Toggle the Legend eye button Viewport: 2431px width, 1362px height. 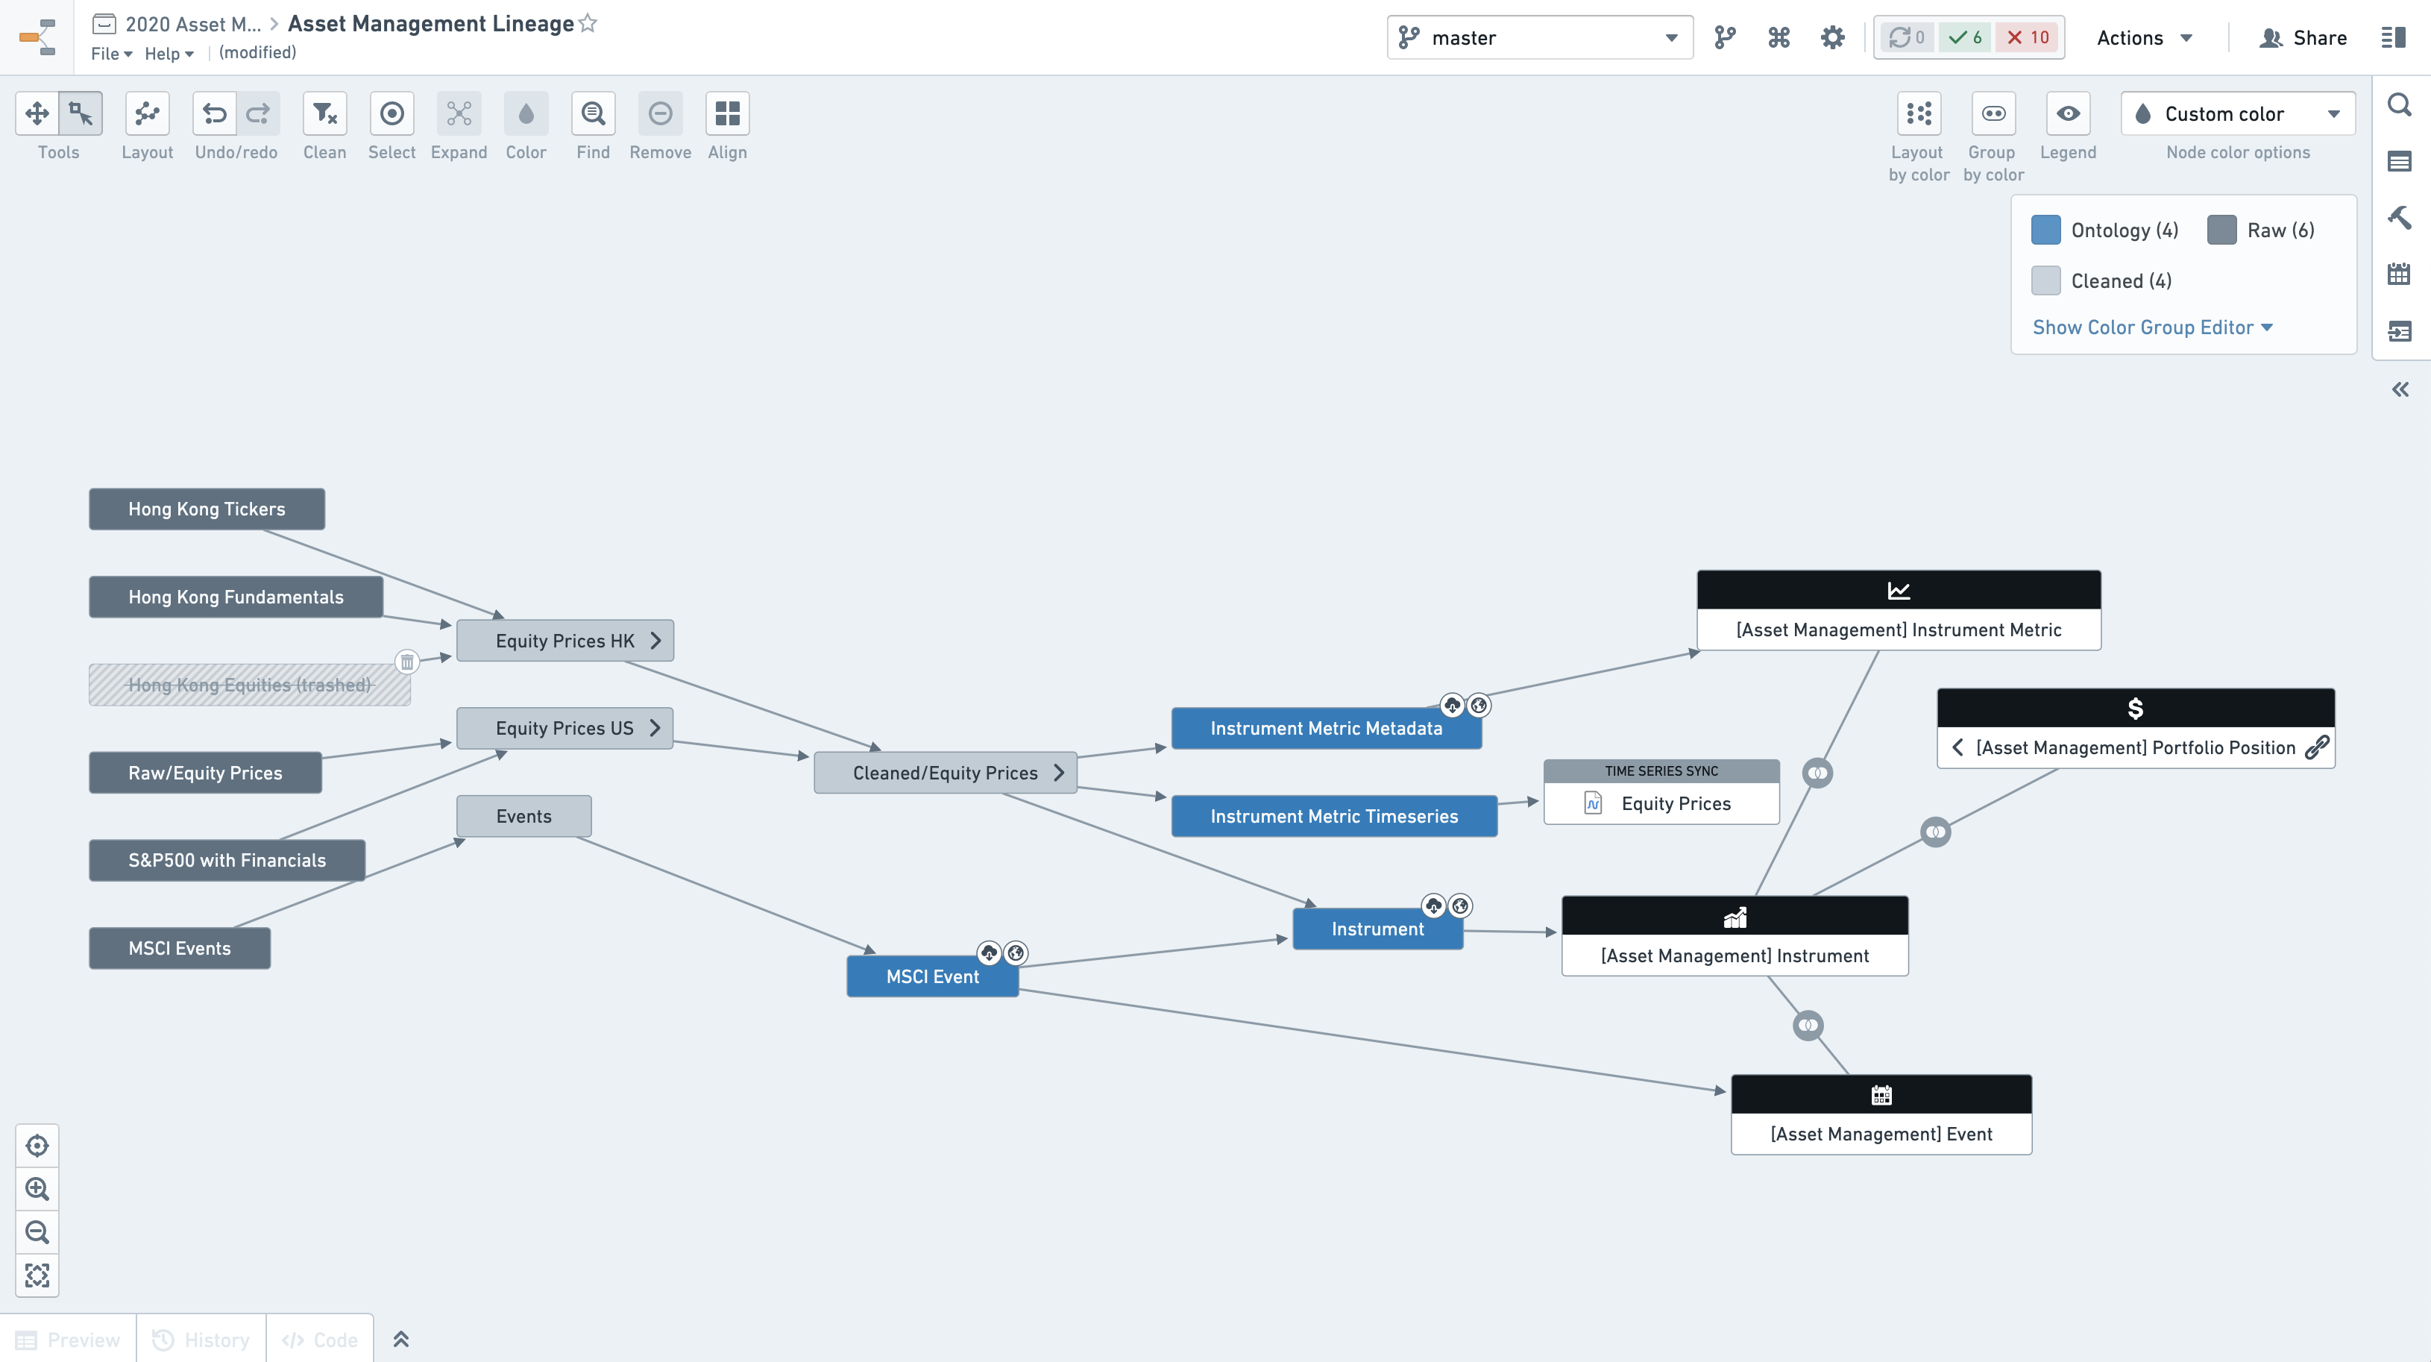2068,114
